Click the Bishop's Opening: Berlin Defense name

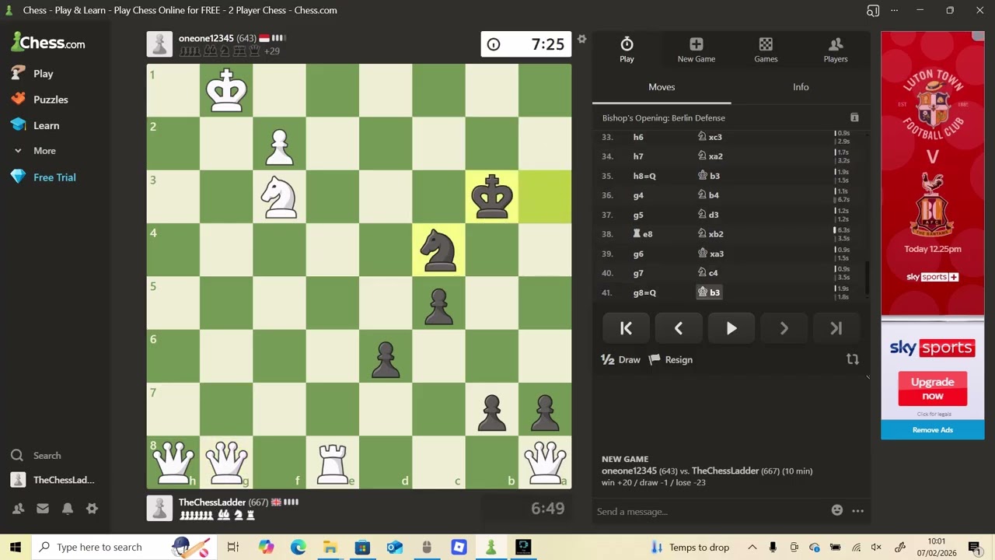click(x=664, y=118)
